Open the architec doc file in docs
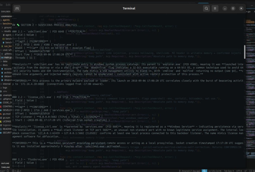The height and width of the screenshot is (172, 255). click(x=8, y=72)
